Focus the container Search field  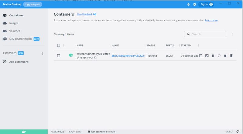205,34
